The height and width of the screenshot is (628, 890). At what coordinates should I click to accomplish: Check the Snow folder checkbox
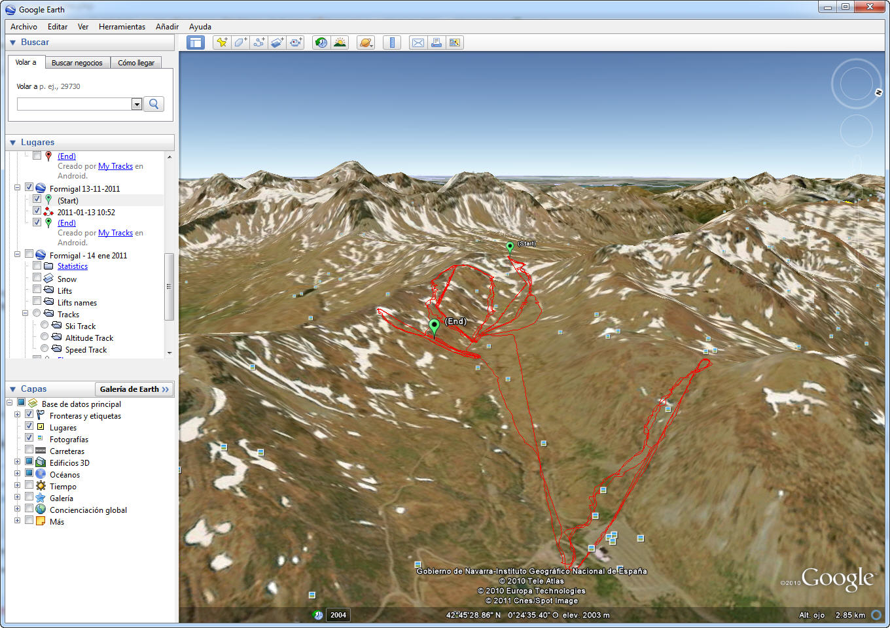pos(37,277)
